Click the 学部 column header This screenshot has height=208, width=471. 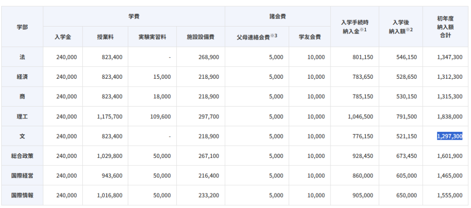pos(22,27)
